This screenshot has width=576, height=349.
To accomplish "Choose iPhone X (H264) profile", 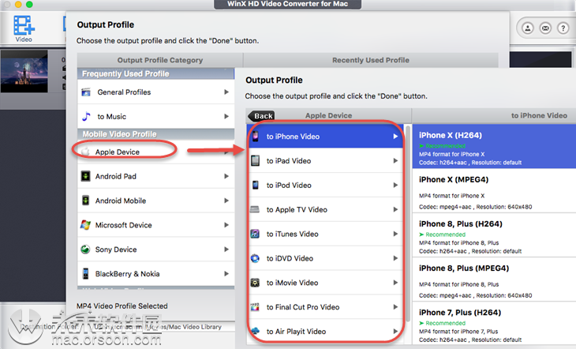I will point(494,146).
